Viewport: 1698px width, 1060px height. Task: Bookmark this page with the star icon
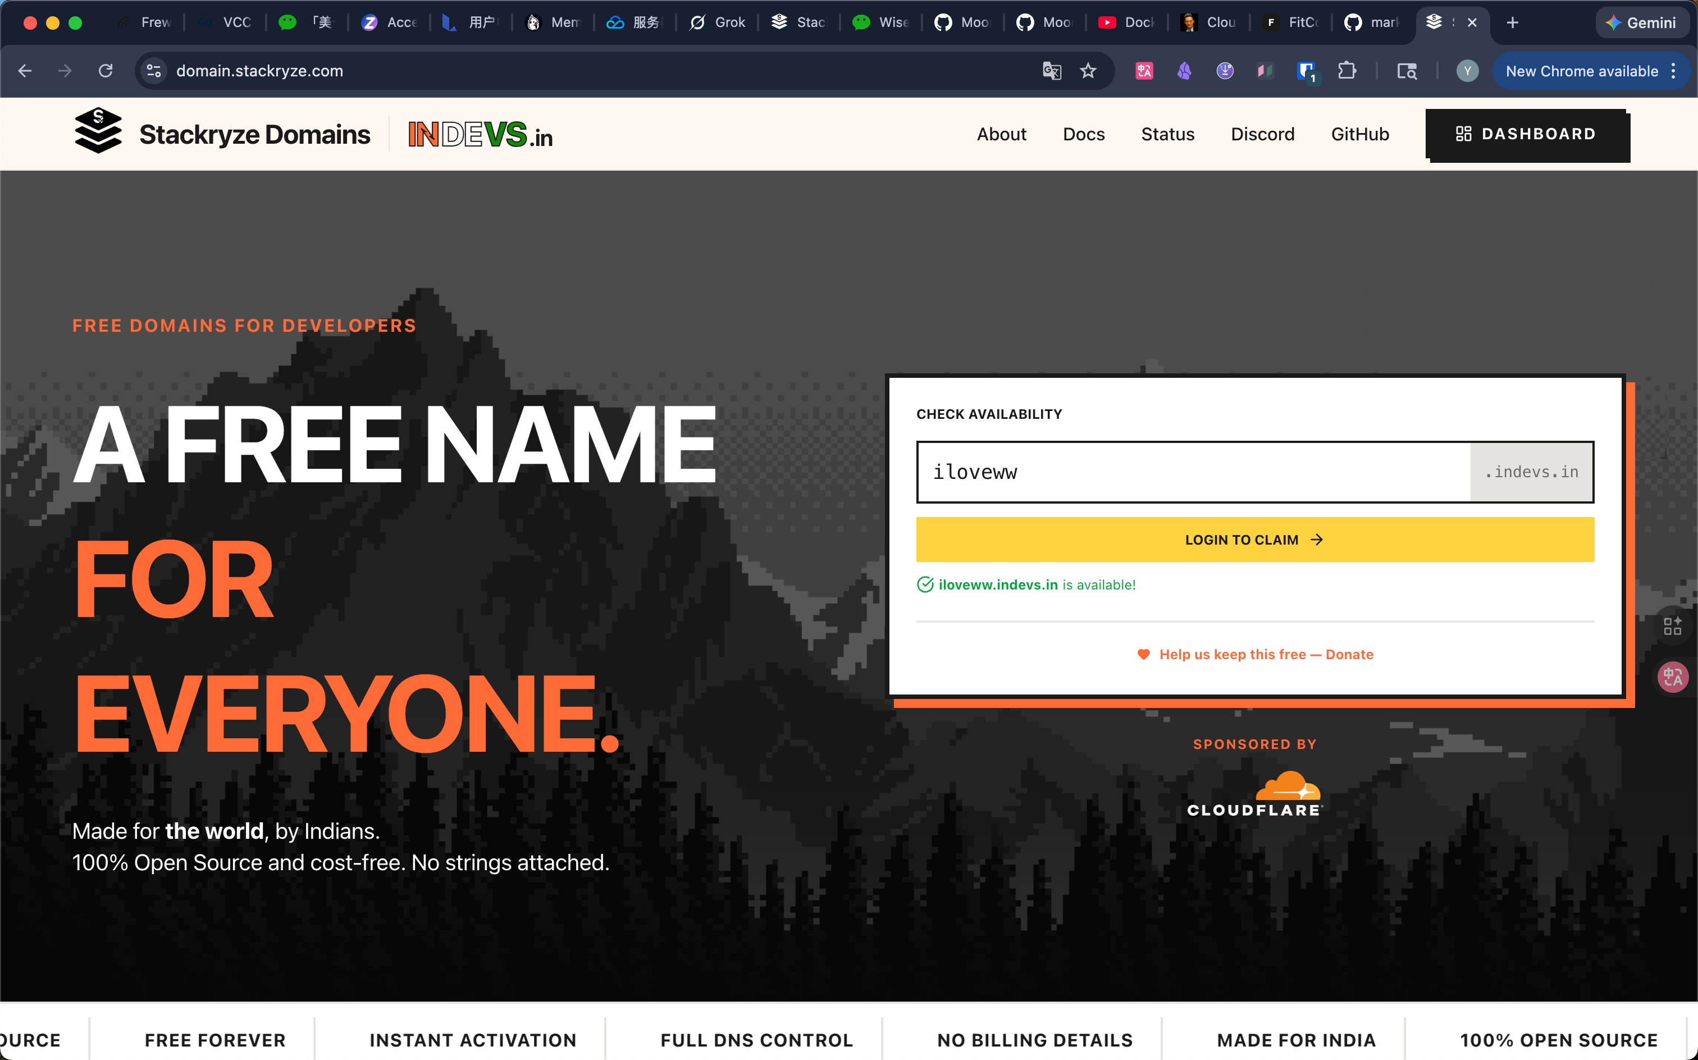[x=1088, y=71]
